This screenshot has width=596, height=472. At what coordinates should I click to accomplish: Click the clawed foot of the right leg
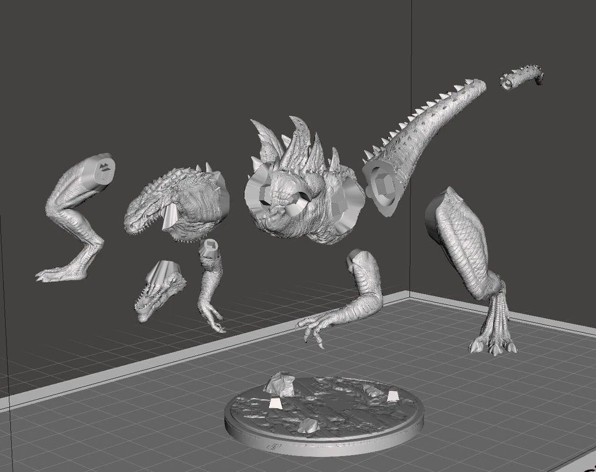[x=493, y=340]
